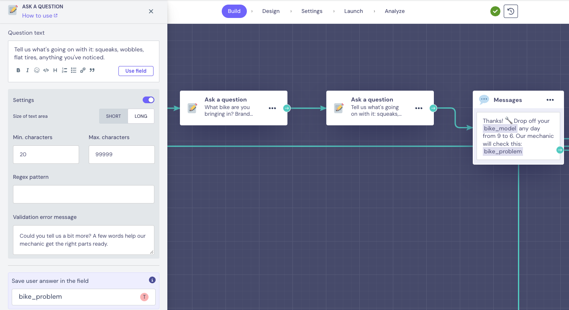Click the save-answer field containing bike_problem
The image size is (569, 310).
[84, 297]
